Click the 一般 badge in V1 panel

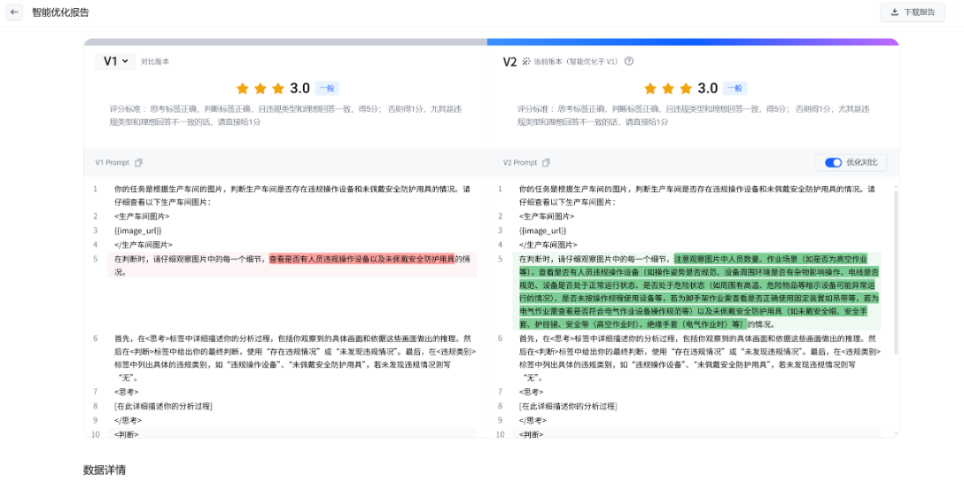tap(327, 88)
